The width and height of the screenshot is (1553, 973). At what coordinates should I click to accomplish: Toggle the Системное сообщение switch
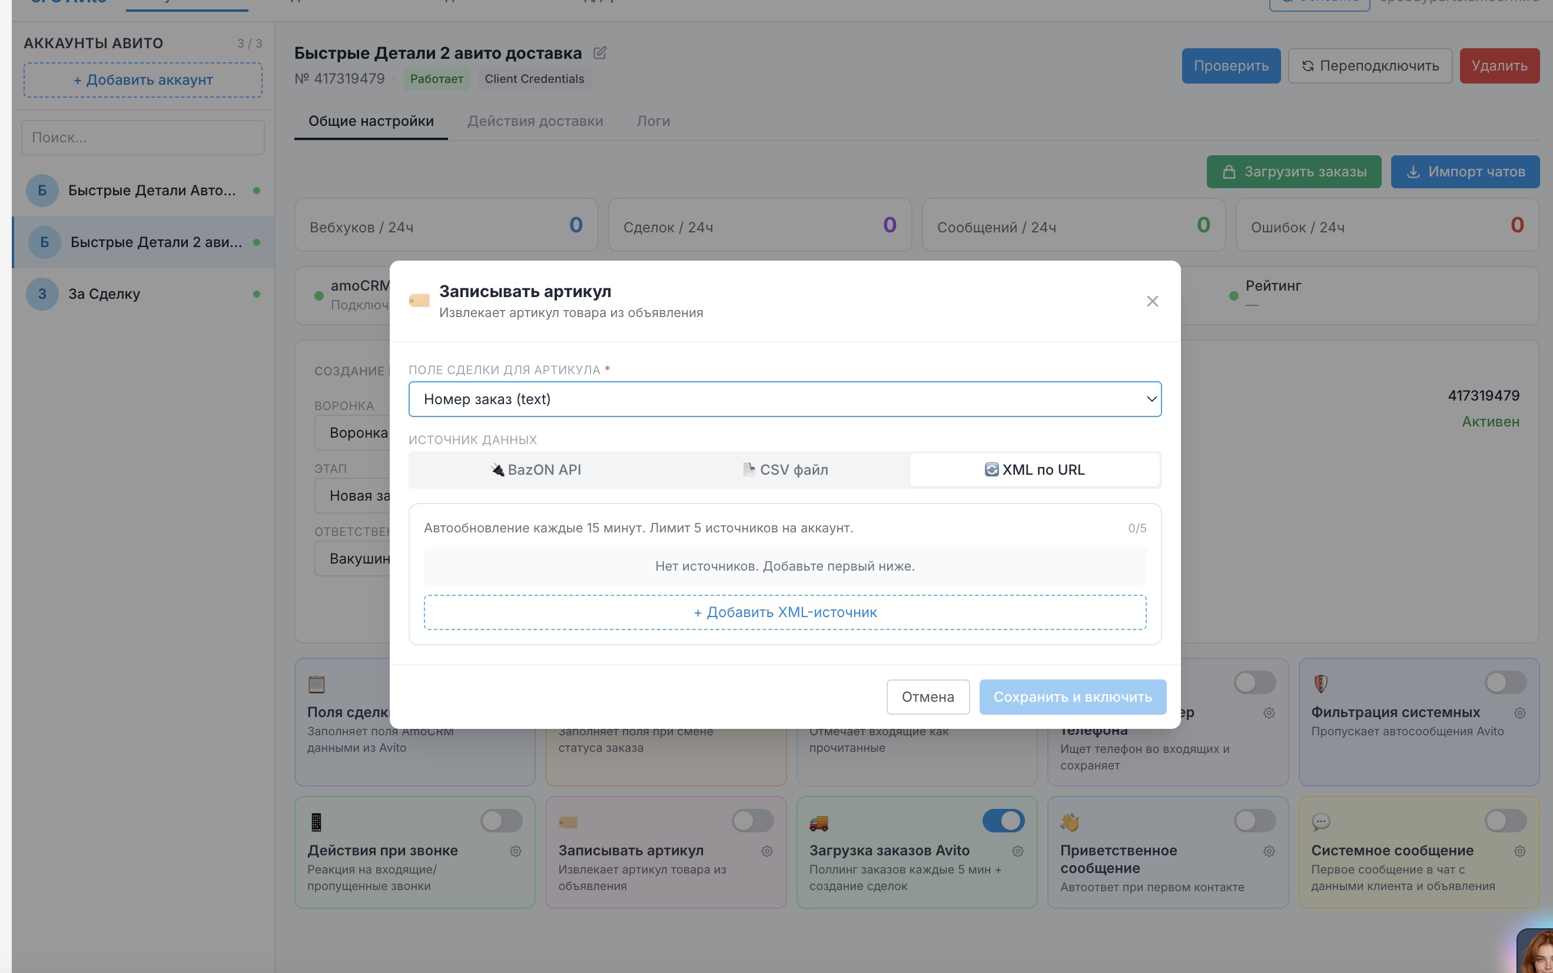point(1505,821)
